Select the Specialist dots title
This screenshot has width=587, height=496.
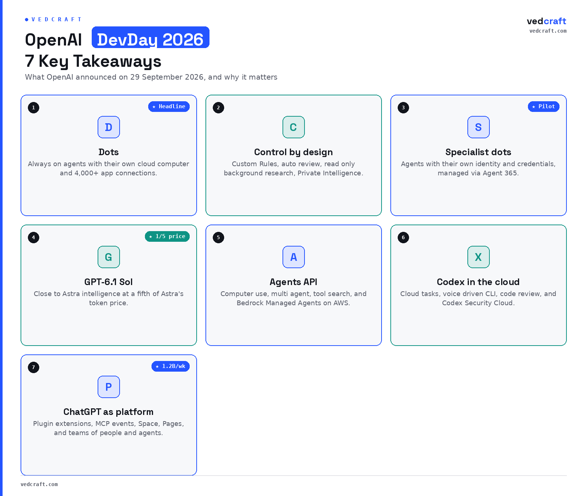tap(478, 152)
